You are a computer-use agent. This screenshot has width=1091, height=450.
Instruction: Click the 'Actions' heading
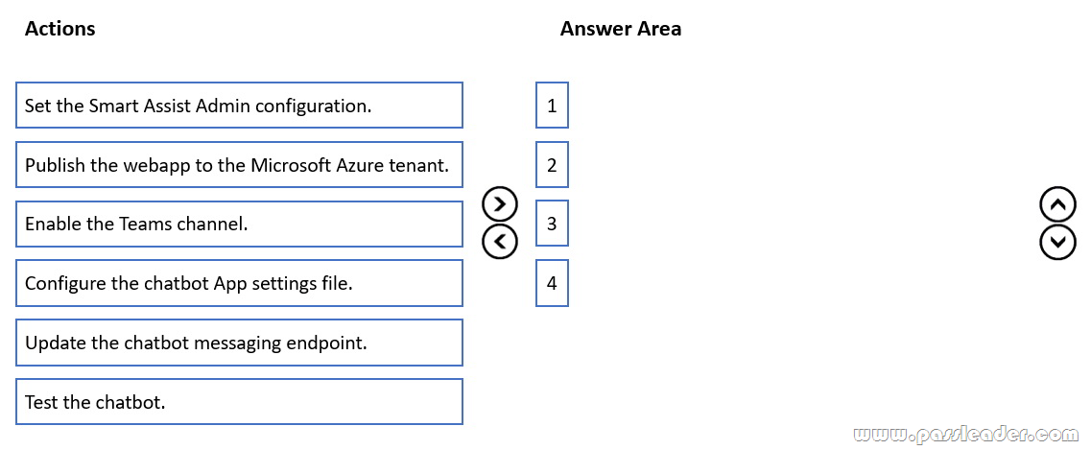(x=59, y=29)
